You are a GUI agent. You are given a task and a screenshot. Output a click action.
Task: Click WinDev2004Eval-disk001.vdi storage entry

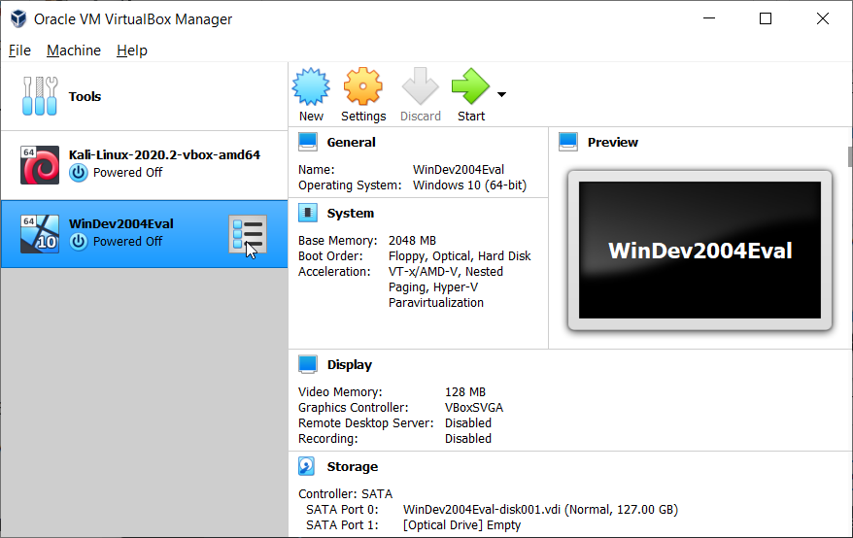pos(541,510)
